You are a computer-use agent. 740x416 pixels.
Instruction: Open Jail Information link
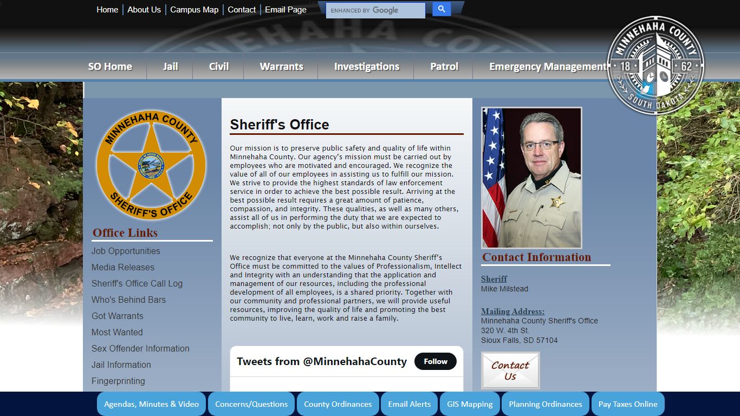click(121, 365)
